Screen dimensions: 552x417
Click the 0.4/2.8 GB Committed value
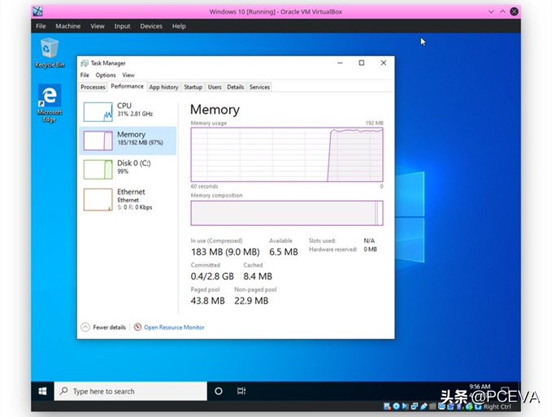tap(212, 276)
